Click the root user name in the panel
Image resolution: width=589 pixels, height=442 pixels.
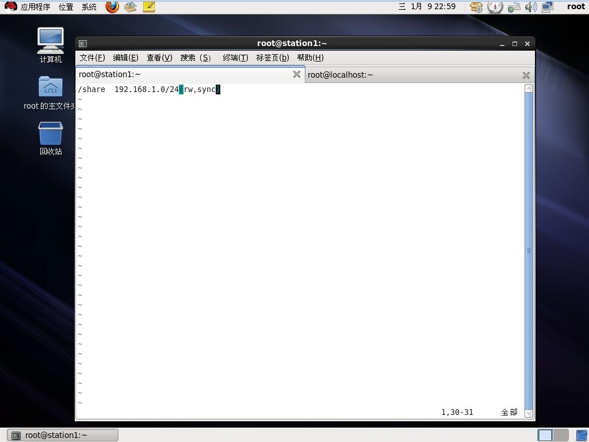click(576, 7)
